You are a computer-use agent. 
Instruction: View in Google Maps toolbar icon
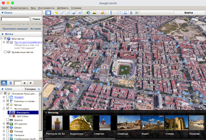(x=137, y=13)
